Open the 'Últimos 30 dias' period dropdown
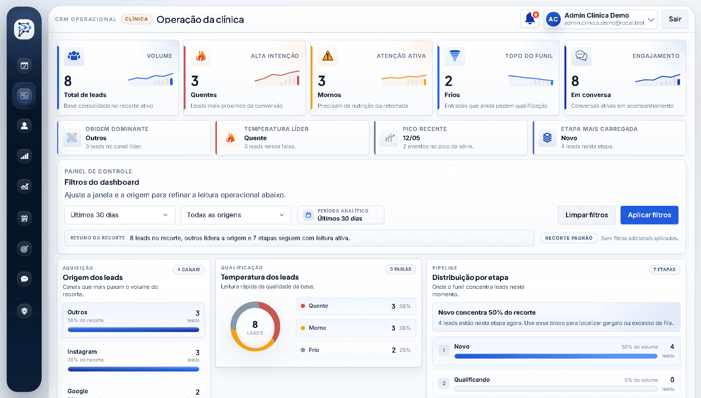 tap(120, 215)
